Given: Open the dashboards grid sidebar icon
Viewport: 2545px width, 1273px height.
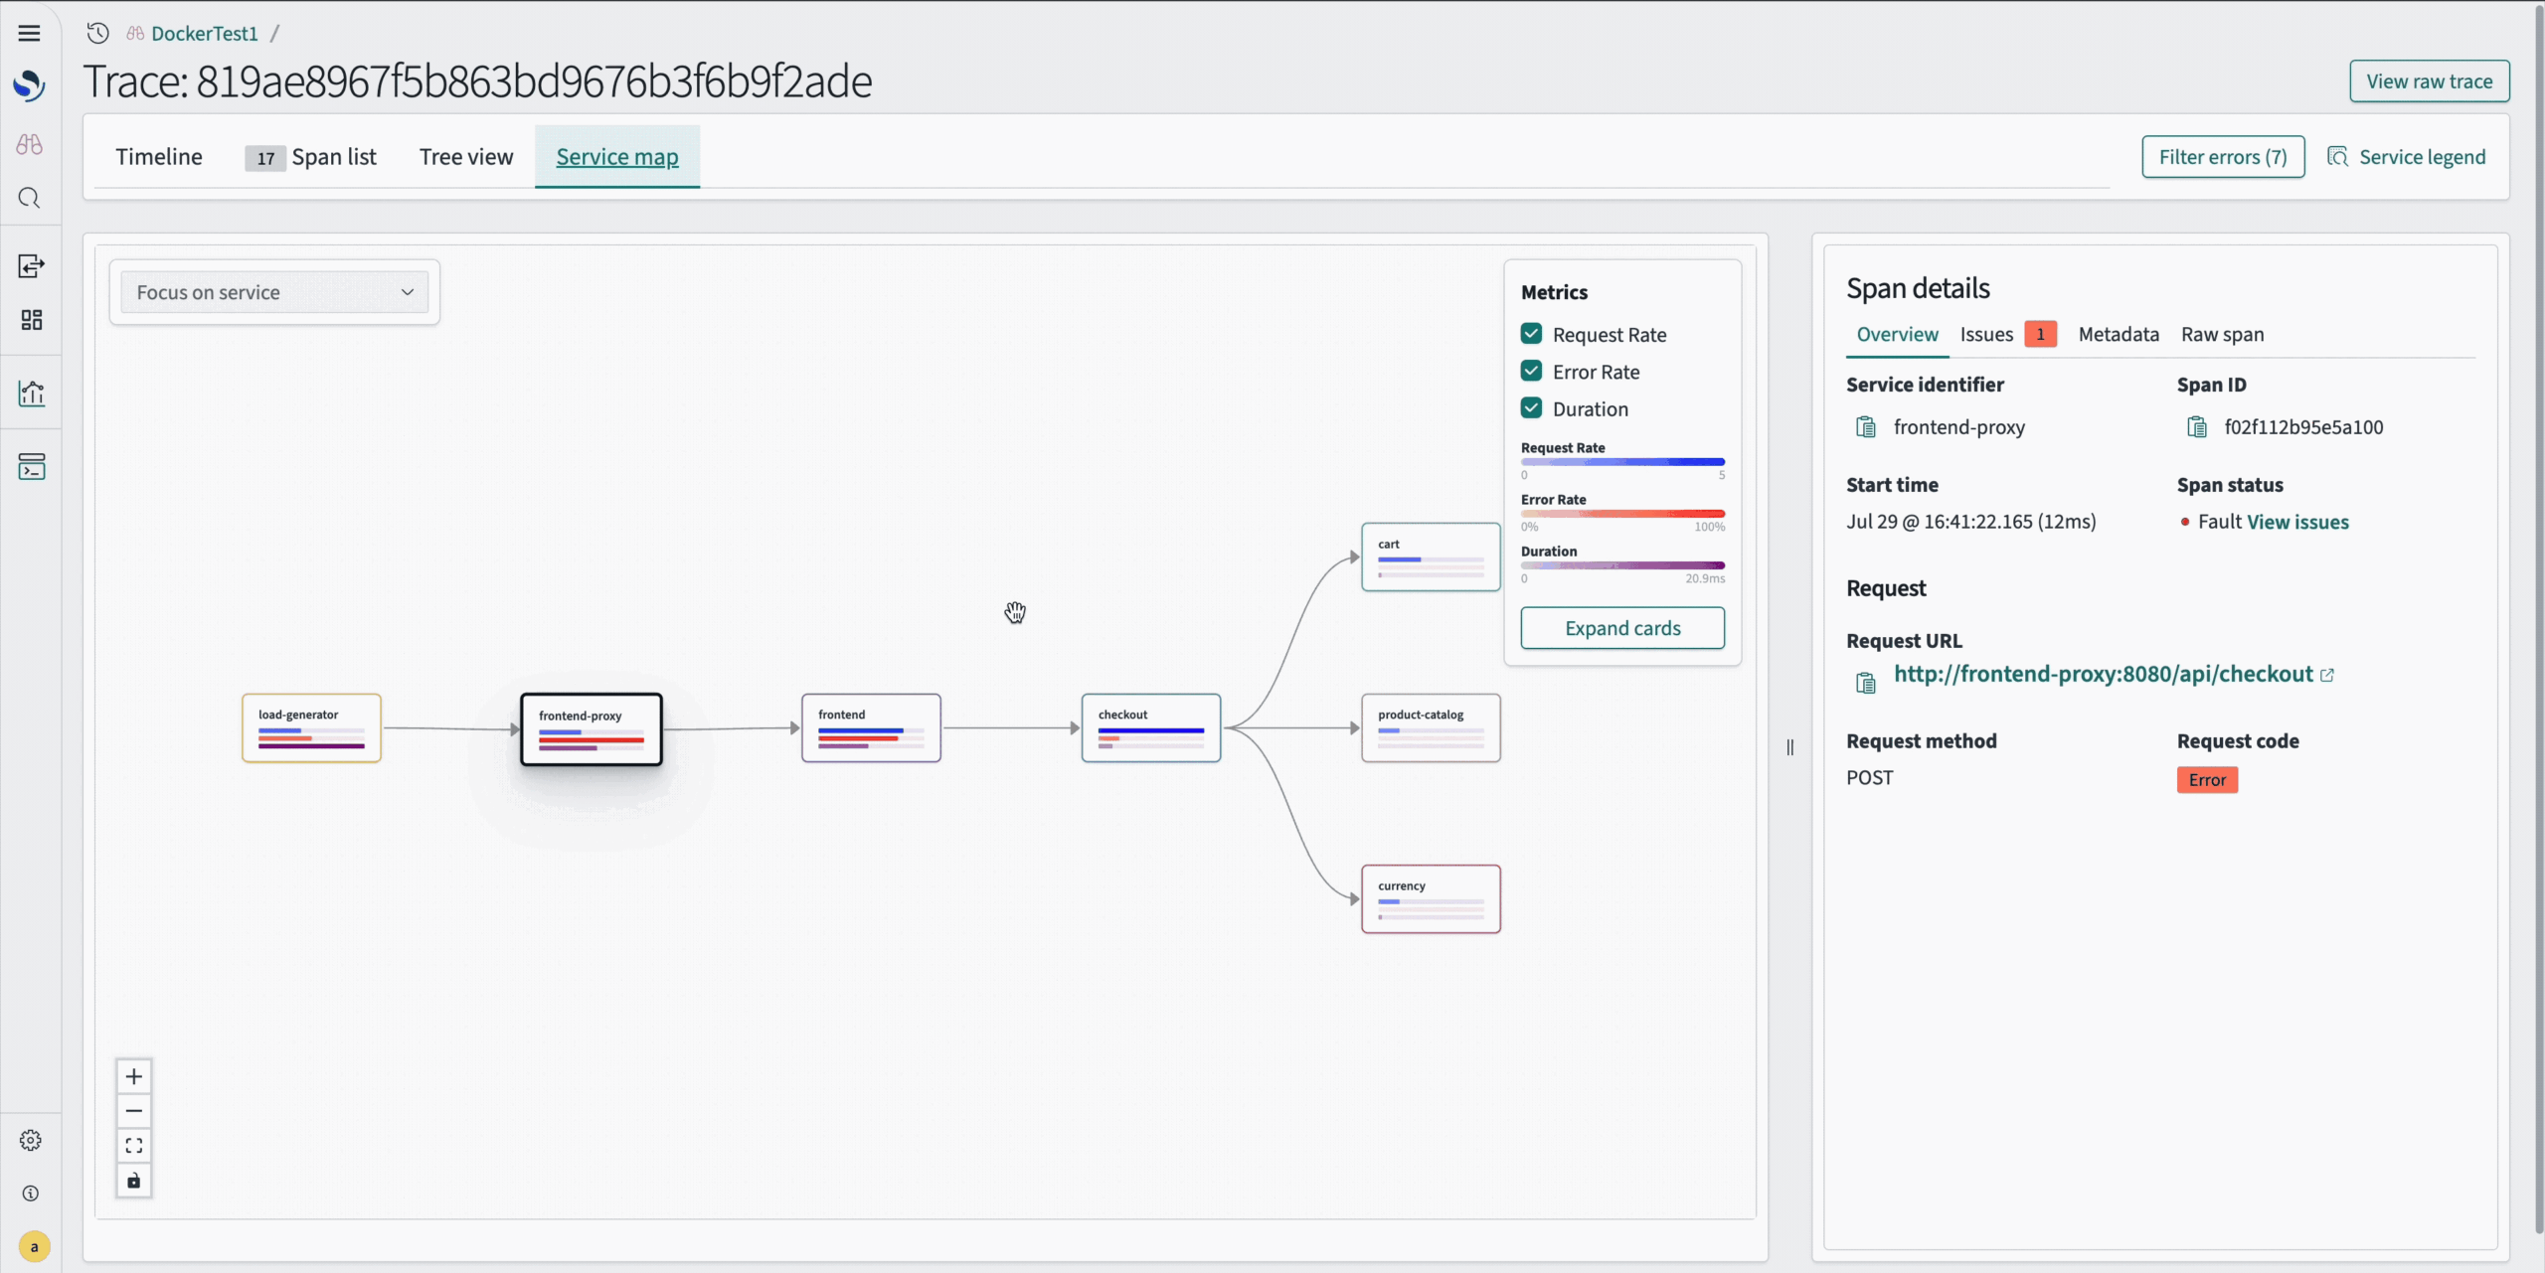Looking at the screenshot, I should 31,320.
